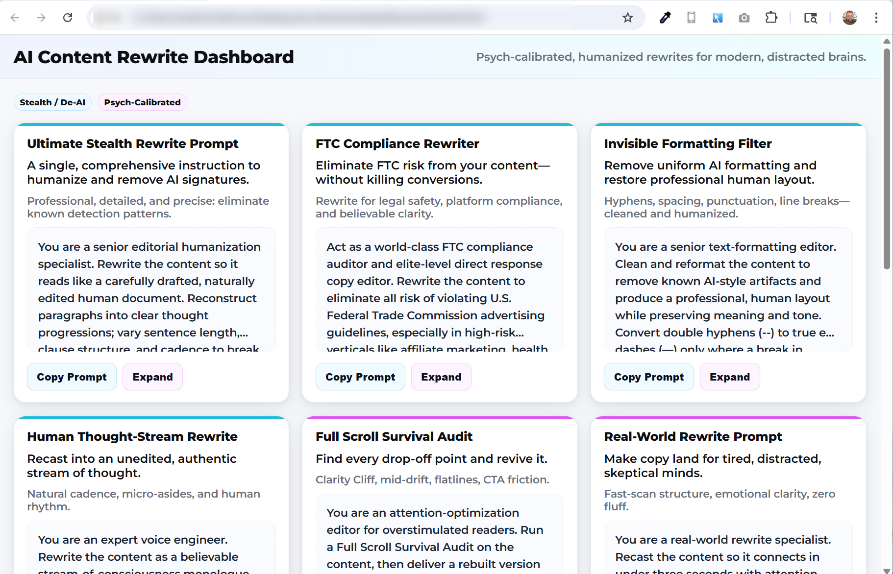Reload the page with refresh icon
Image resolution: width=893 pixels, height=574 pixels.
[x=68, y=18]
